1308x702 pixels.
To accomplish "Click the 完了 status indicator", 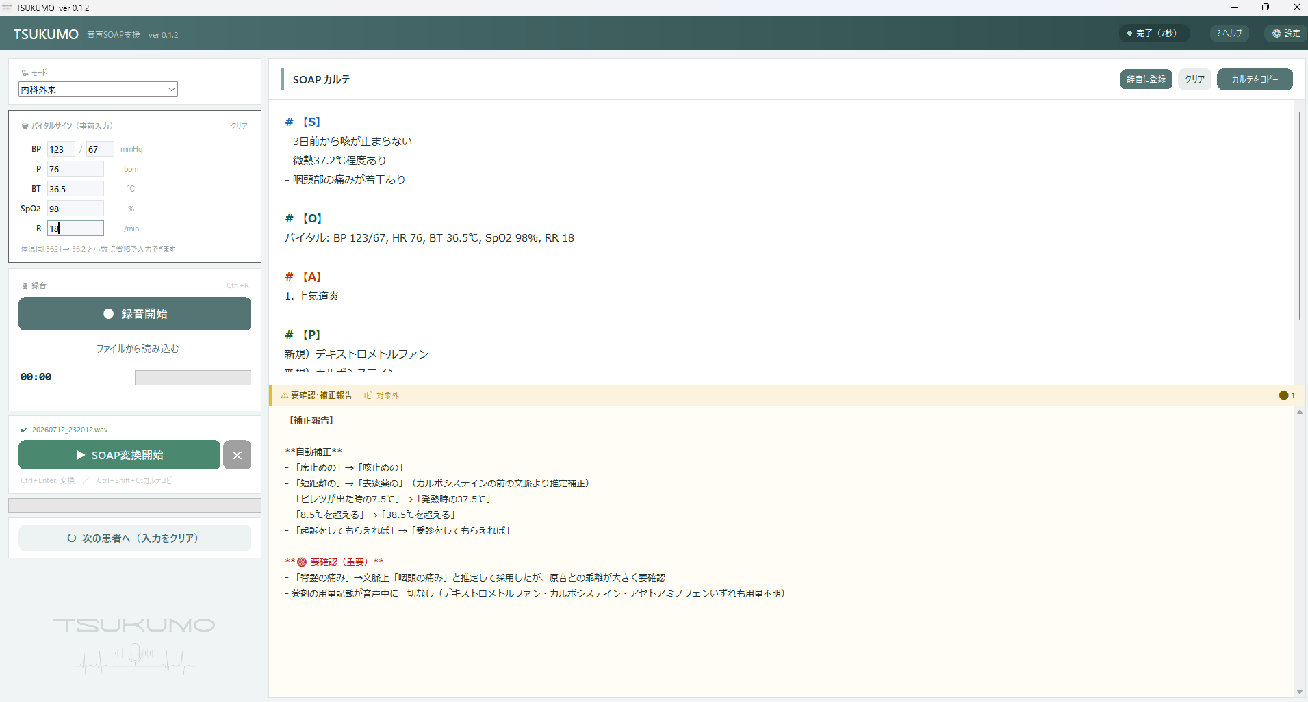I will point(1153,33).
